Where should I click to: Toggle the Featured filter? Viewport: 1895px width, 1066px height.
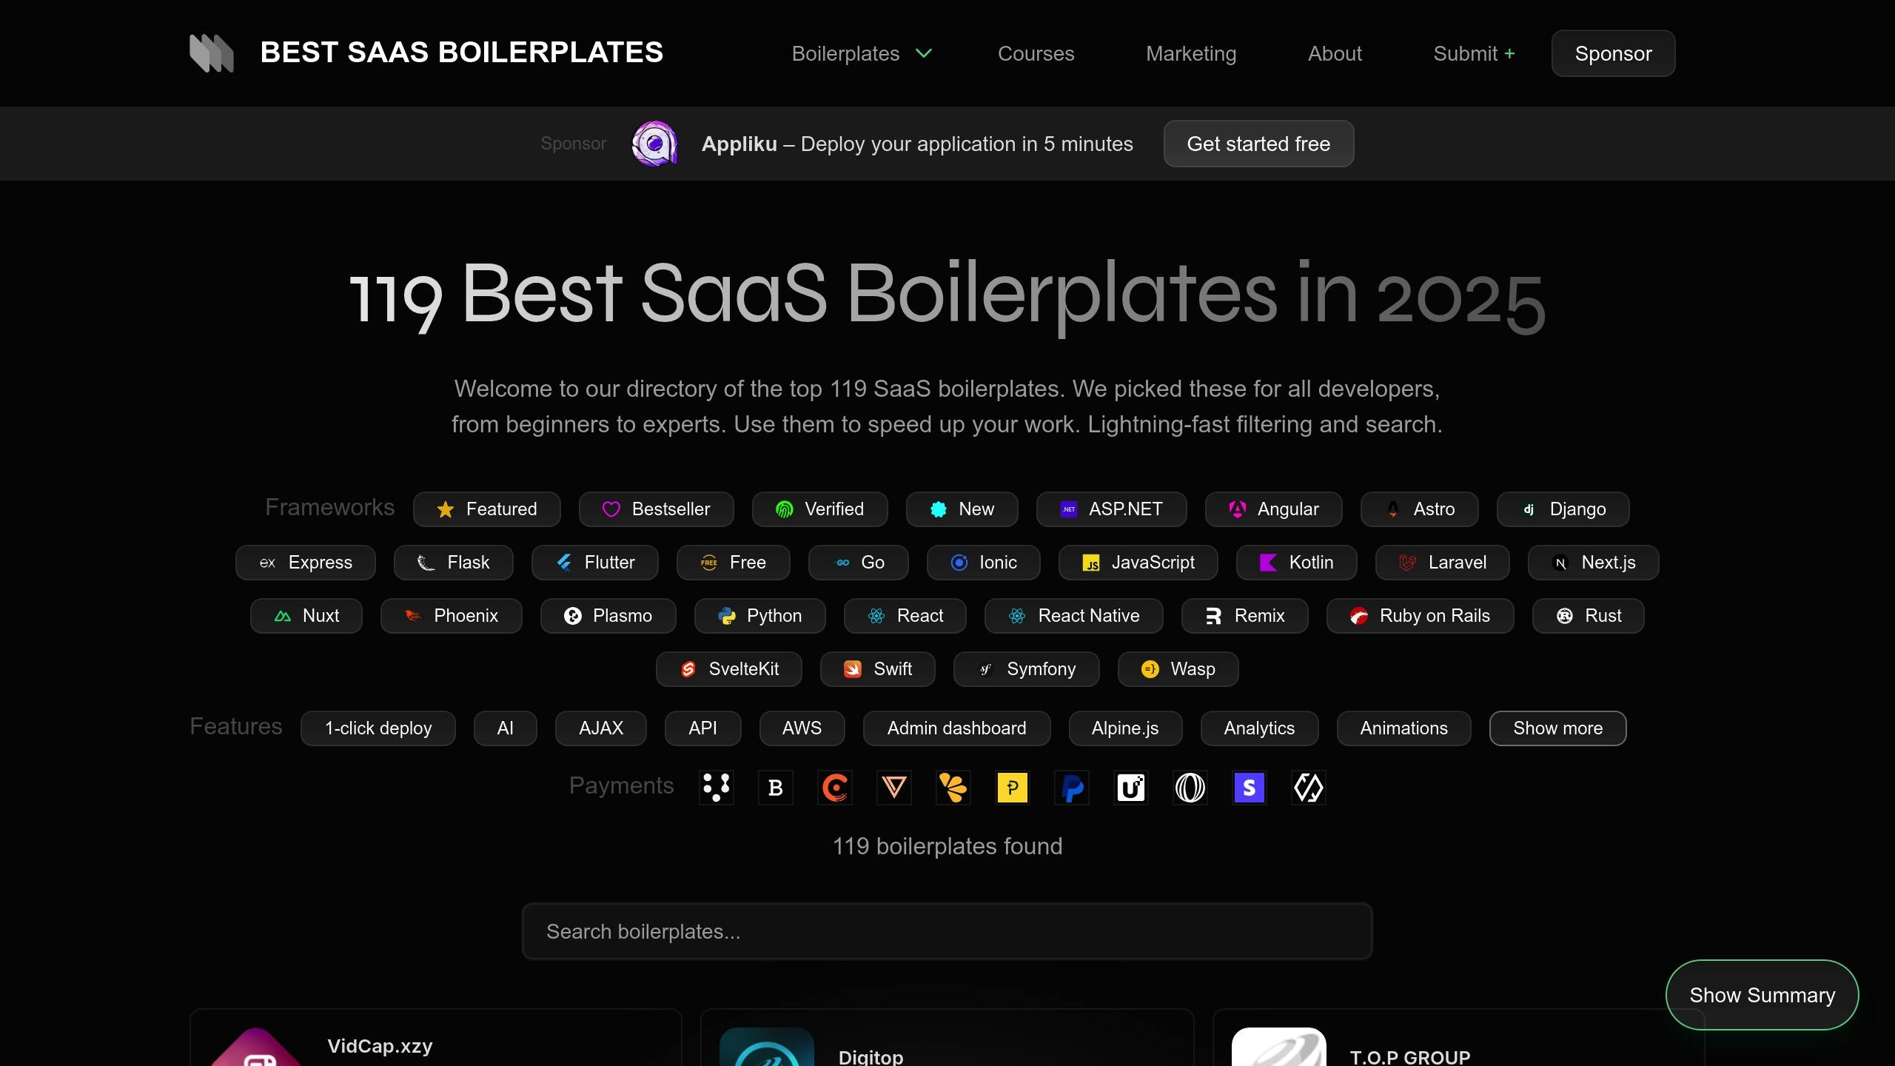pyautogui.click(x=486, y=509)
